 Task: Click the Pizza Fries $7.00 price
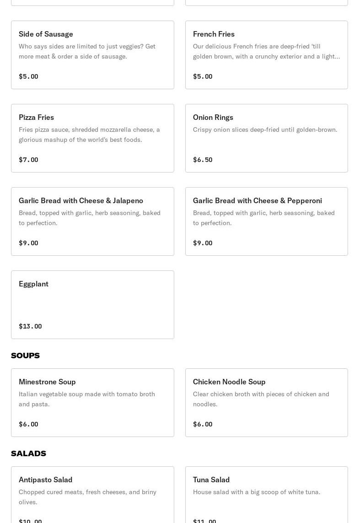coord(28,160)
